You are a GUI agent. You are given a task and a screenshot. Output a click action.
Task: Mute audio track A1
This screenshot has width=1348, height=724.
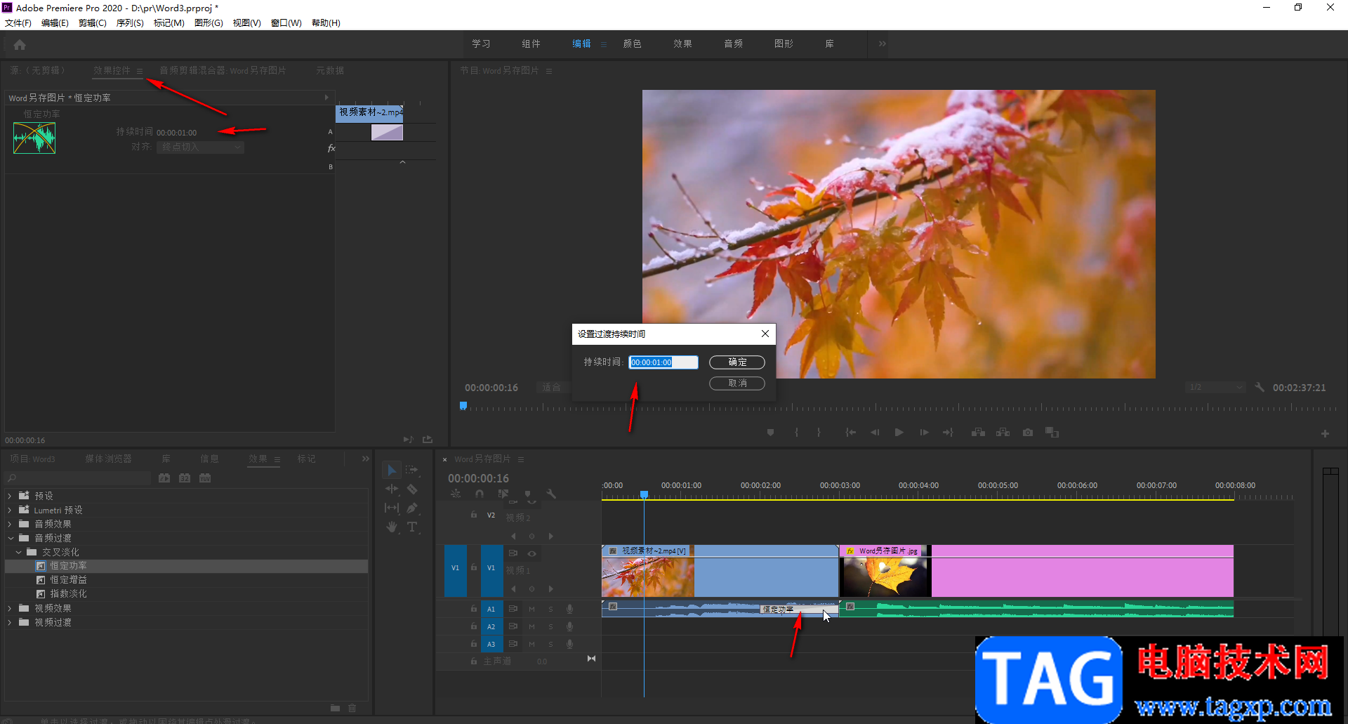[531, 609]
